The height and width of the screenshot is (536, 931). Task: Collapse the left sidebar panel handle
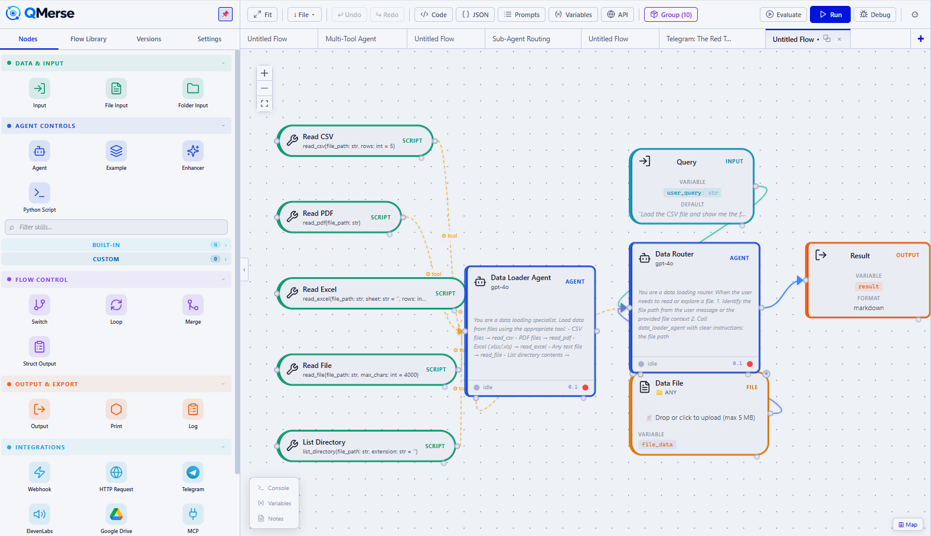click(x=244, y=269)
